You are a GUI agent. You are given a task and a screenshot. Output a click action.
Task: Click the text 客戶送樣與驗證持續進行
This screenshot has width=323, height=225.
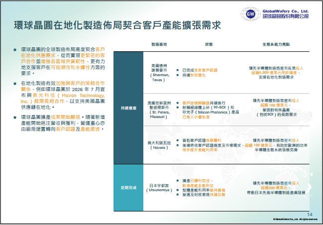[x=204, y=103]
